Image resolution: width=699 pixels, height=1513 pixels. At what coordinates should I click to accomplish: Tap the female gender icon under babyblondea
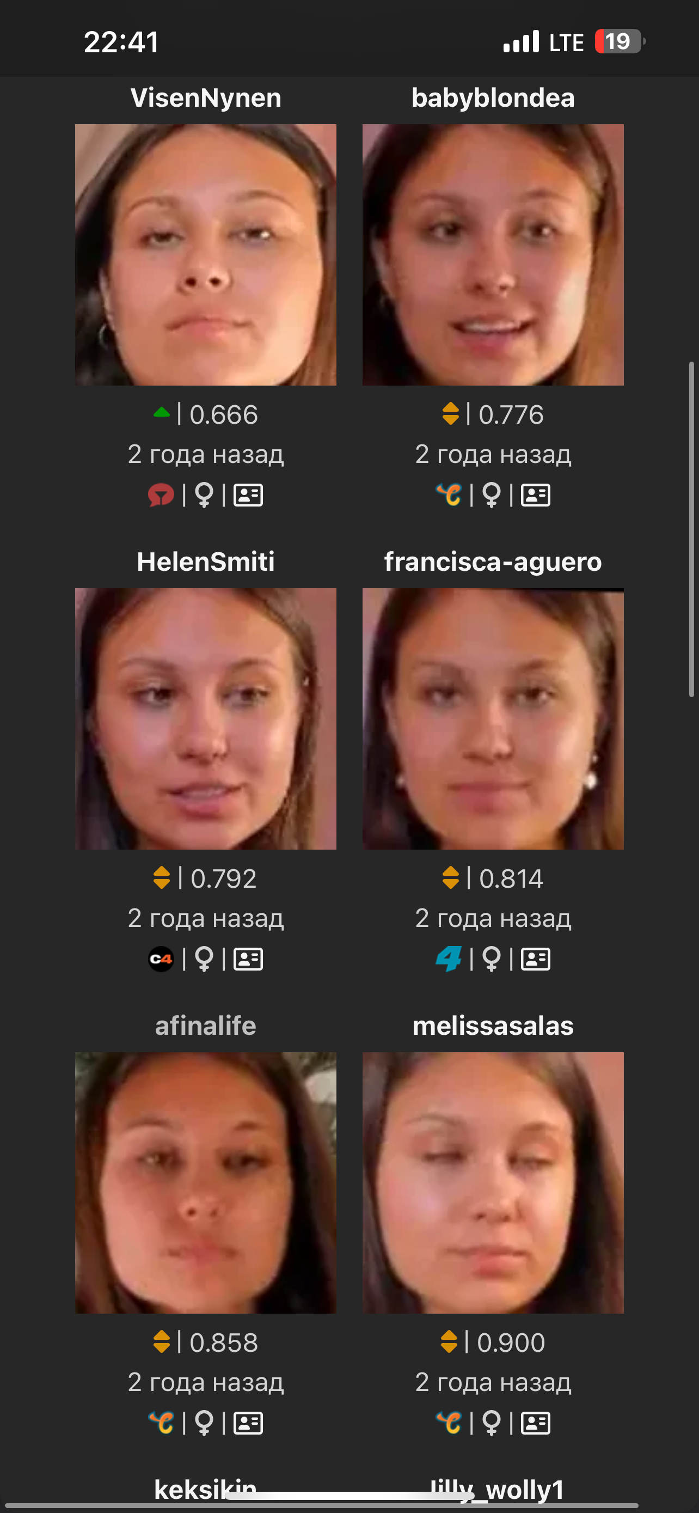point(491,495)
